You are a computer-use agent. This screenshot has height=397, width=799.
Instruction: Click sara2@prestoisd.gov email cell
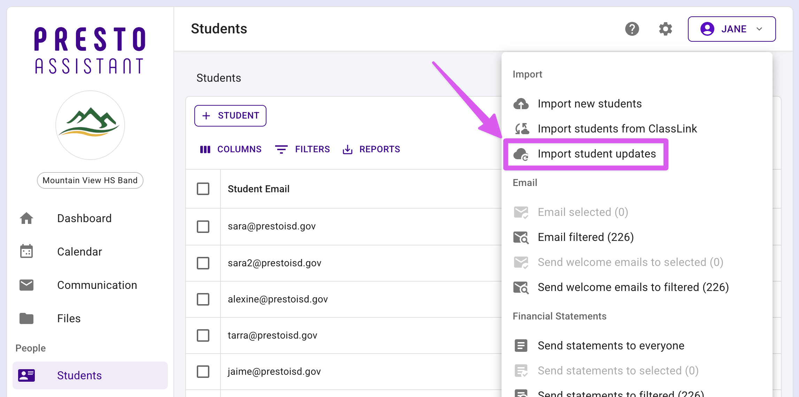[274, 263]
